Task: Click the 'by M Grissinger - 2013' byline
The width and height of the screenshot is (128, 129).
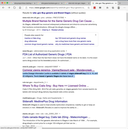Action: (31, 30)
